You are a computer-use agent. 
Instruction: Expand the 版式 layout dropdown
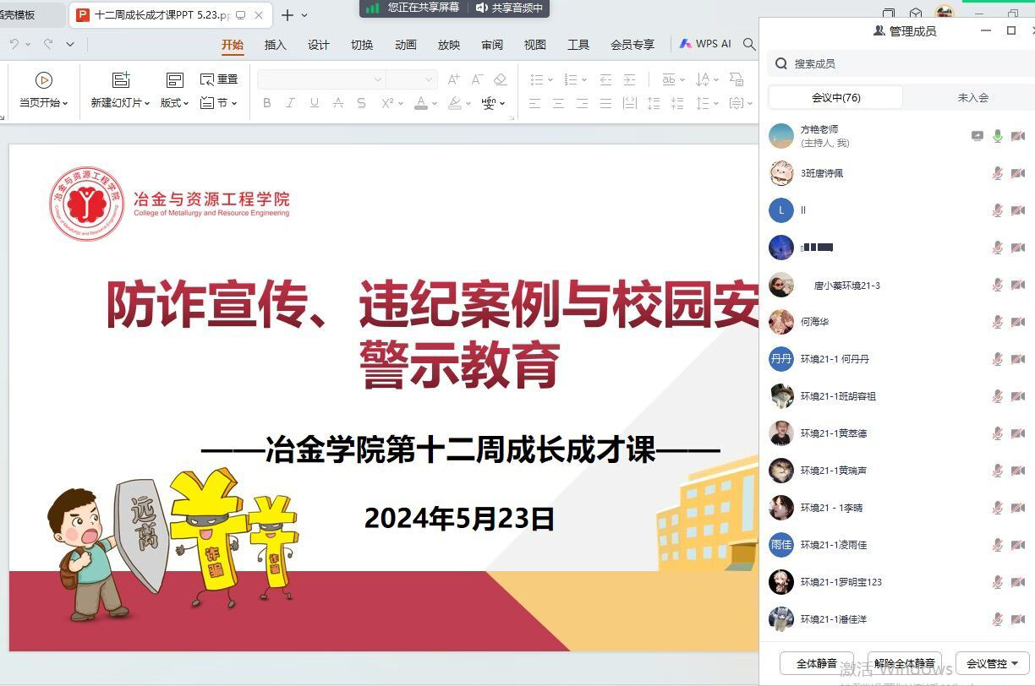(x=175, y=103)
